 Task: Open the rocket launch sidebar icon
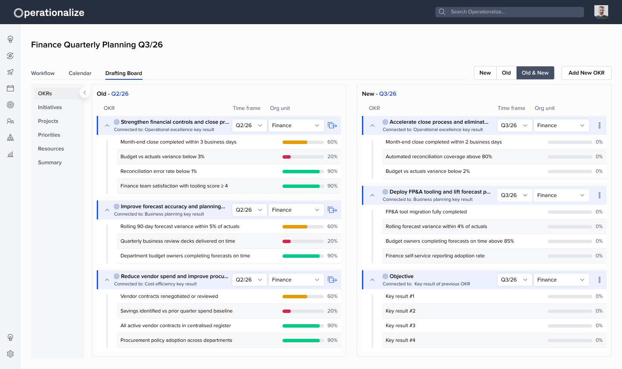click(x=10, y=72)
